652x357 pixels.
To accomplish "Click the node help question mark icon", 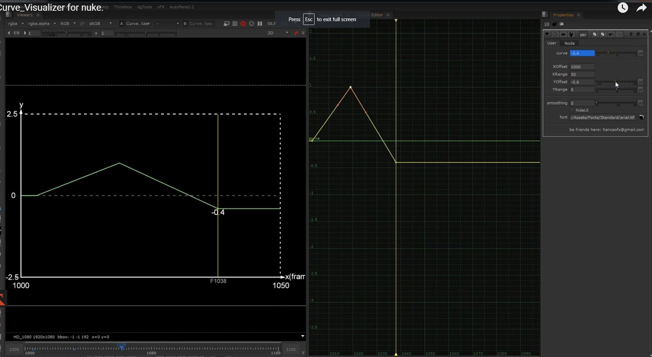I will [x=631, y=34].
